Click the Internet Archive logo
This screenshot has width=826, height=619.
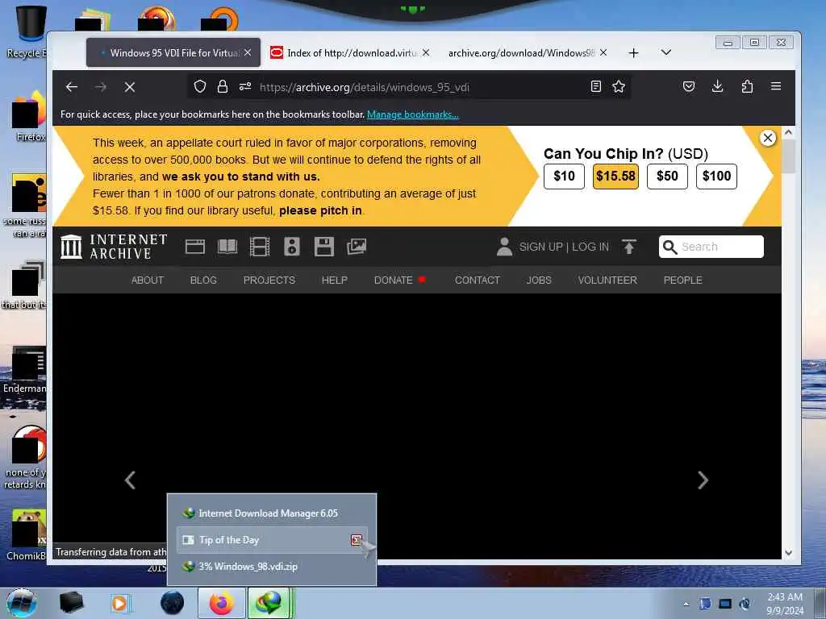[114, 247]
